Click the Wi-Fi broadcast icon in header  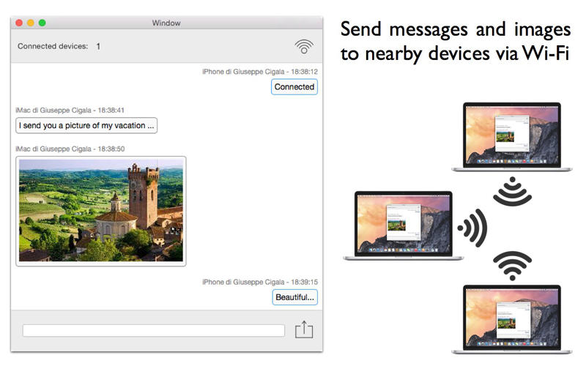click(304, 47)
